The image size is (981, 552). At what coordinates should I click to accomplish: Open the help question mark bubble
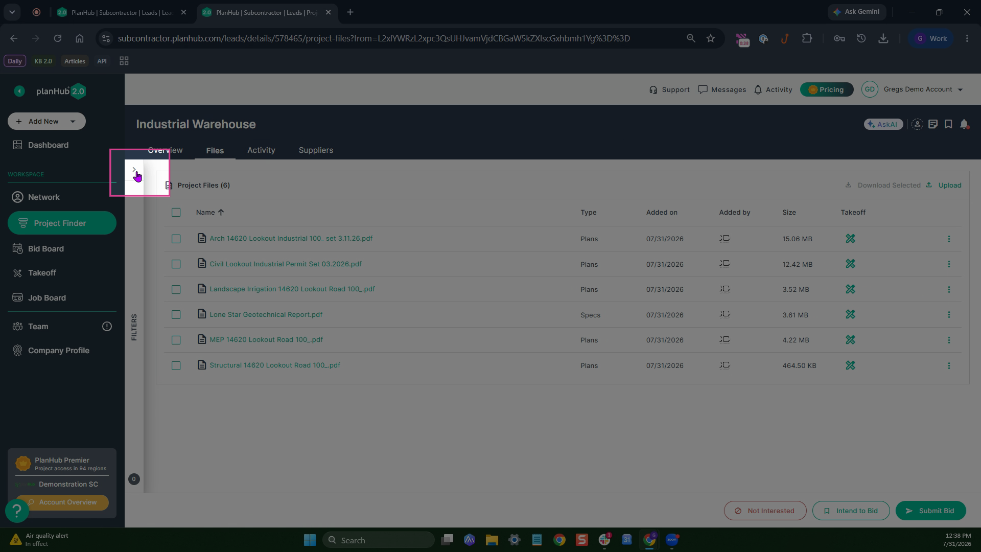pos(17,510)
